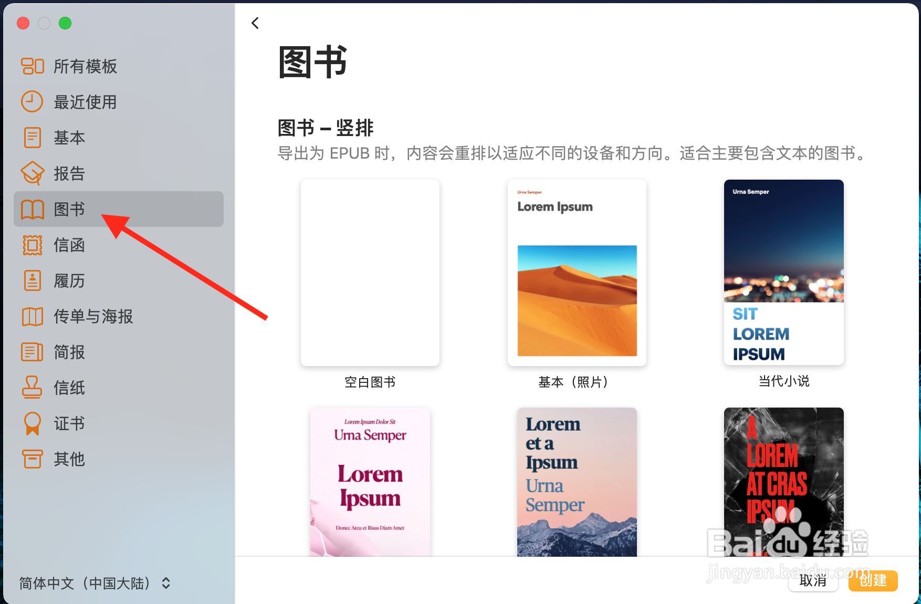Click the 证书 certificate icon

32,423
